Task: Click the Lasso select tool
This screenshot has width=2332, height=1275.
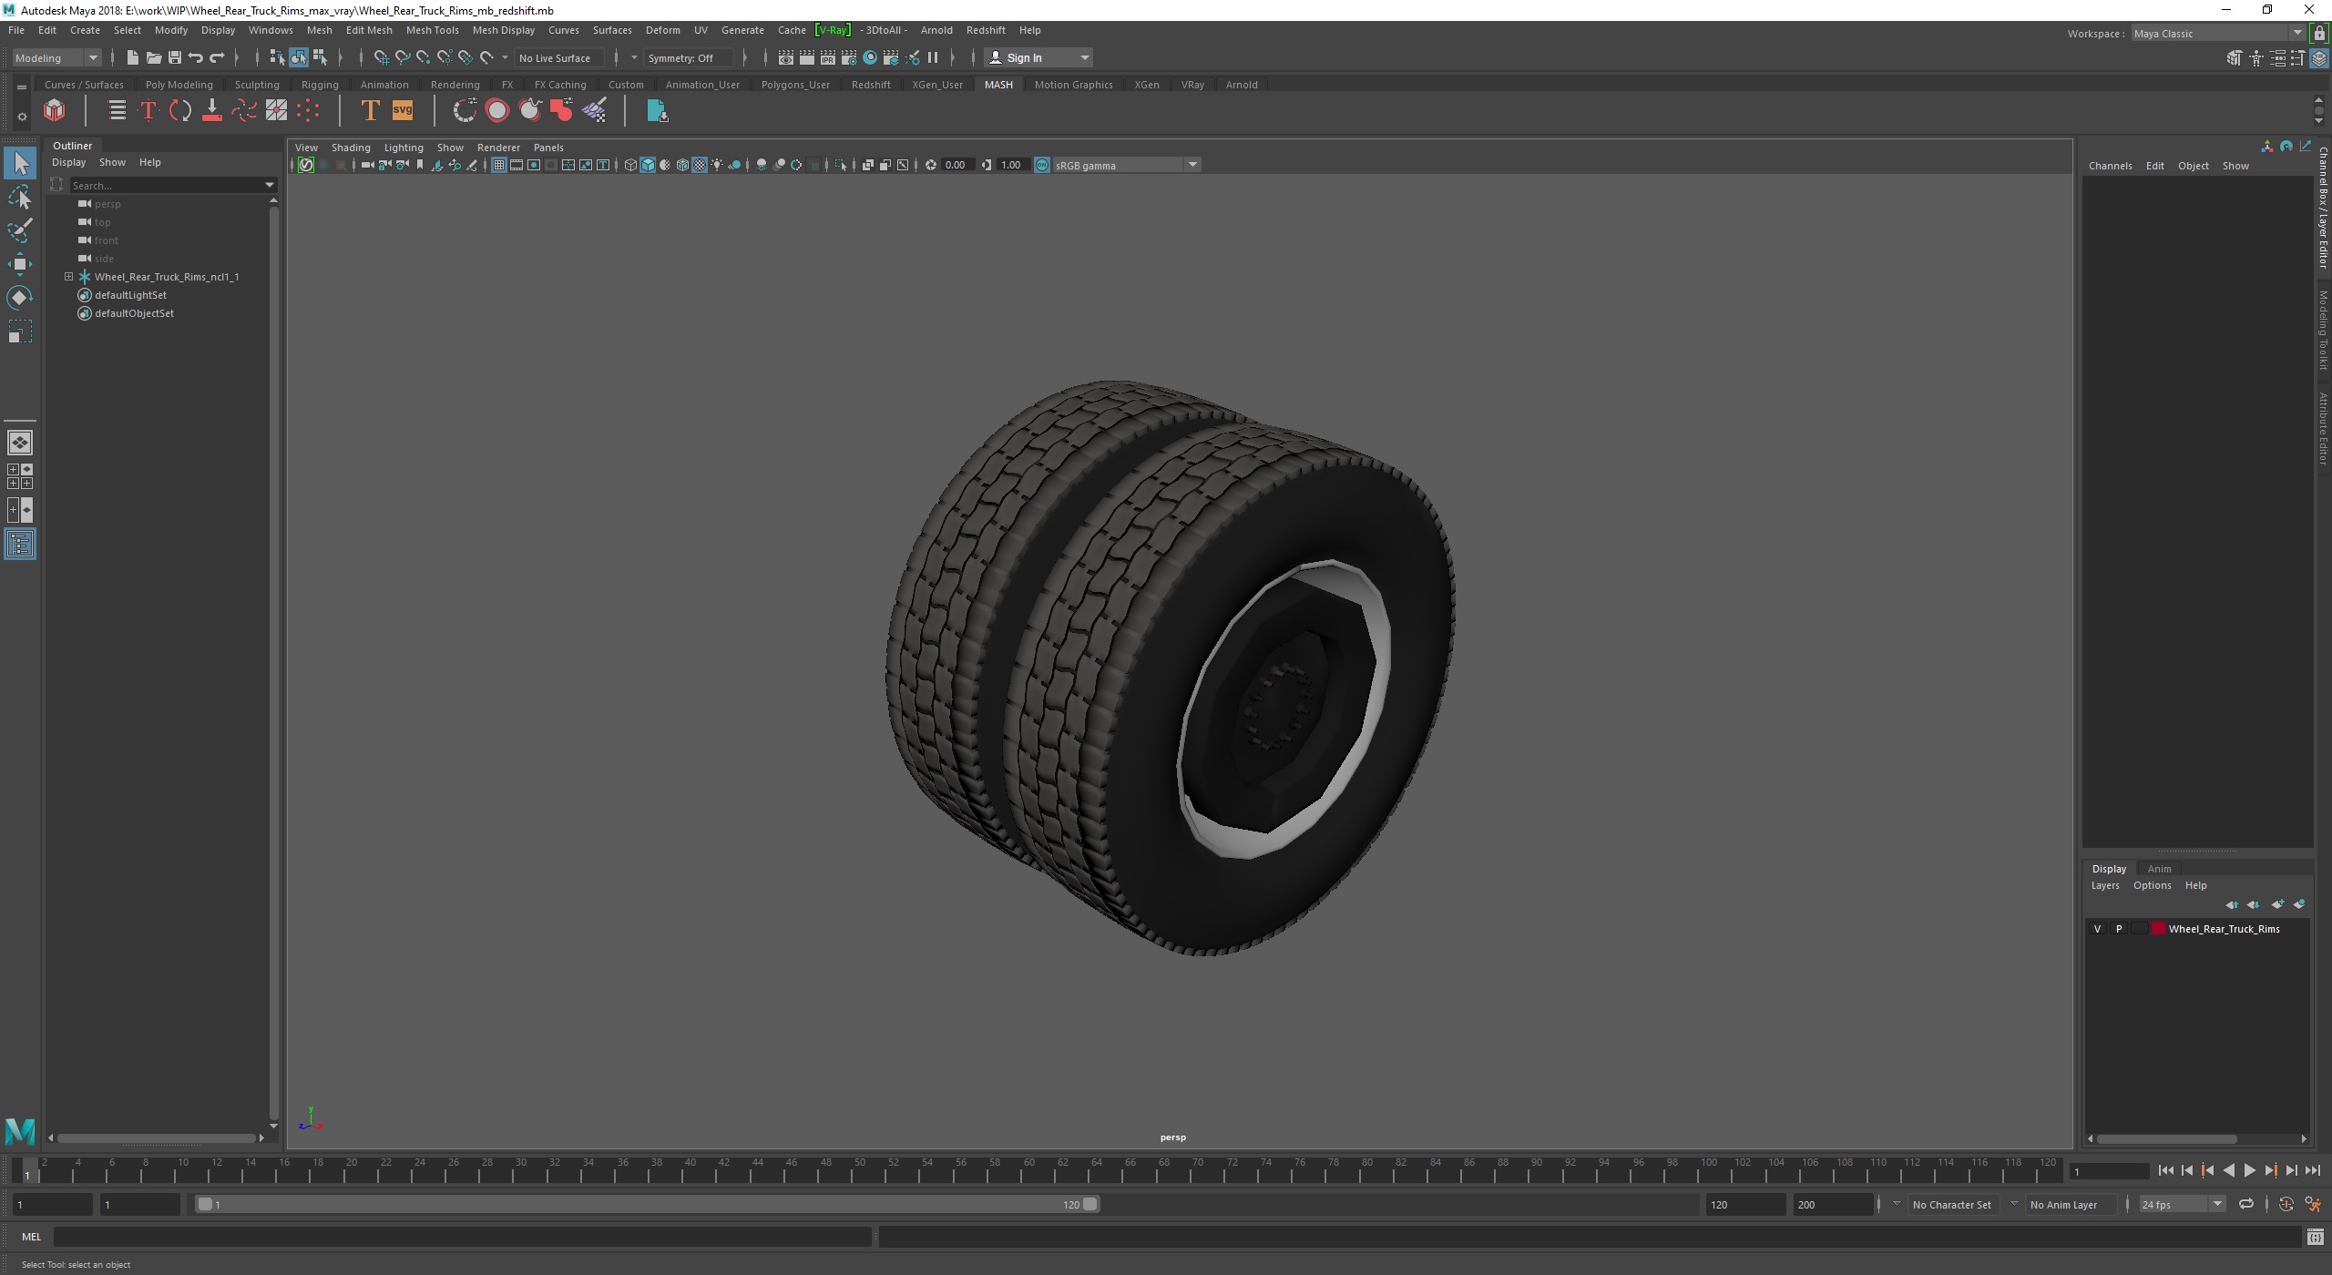Action: click(x=19, y=197)
